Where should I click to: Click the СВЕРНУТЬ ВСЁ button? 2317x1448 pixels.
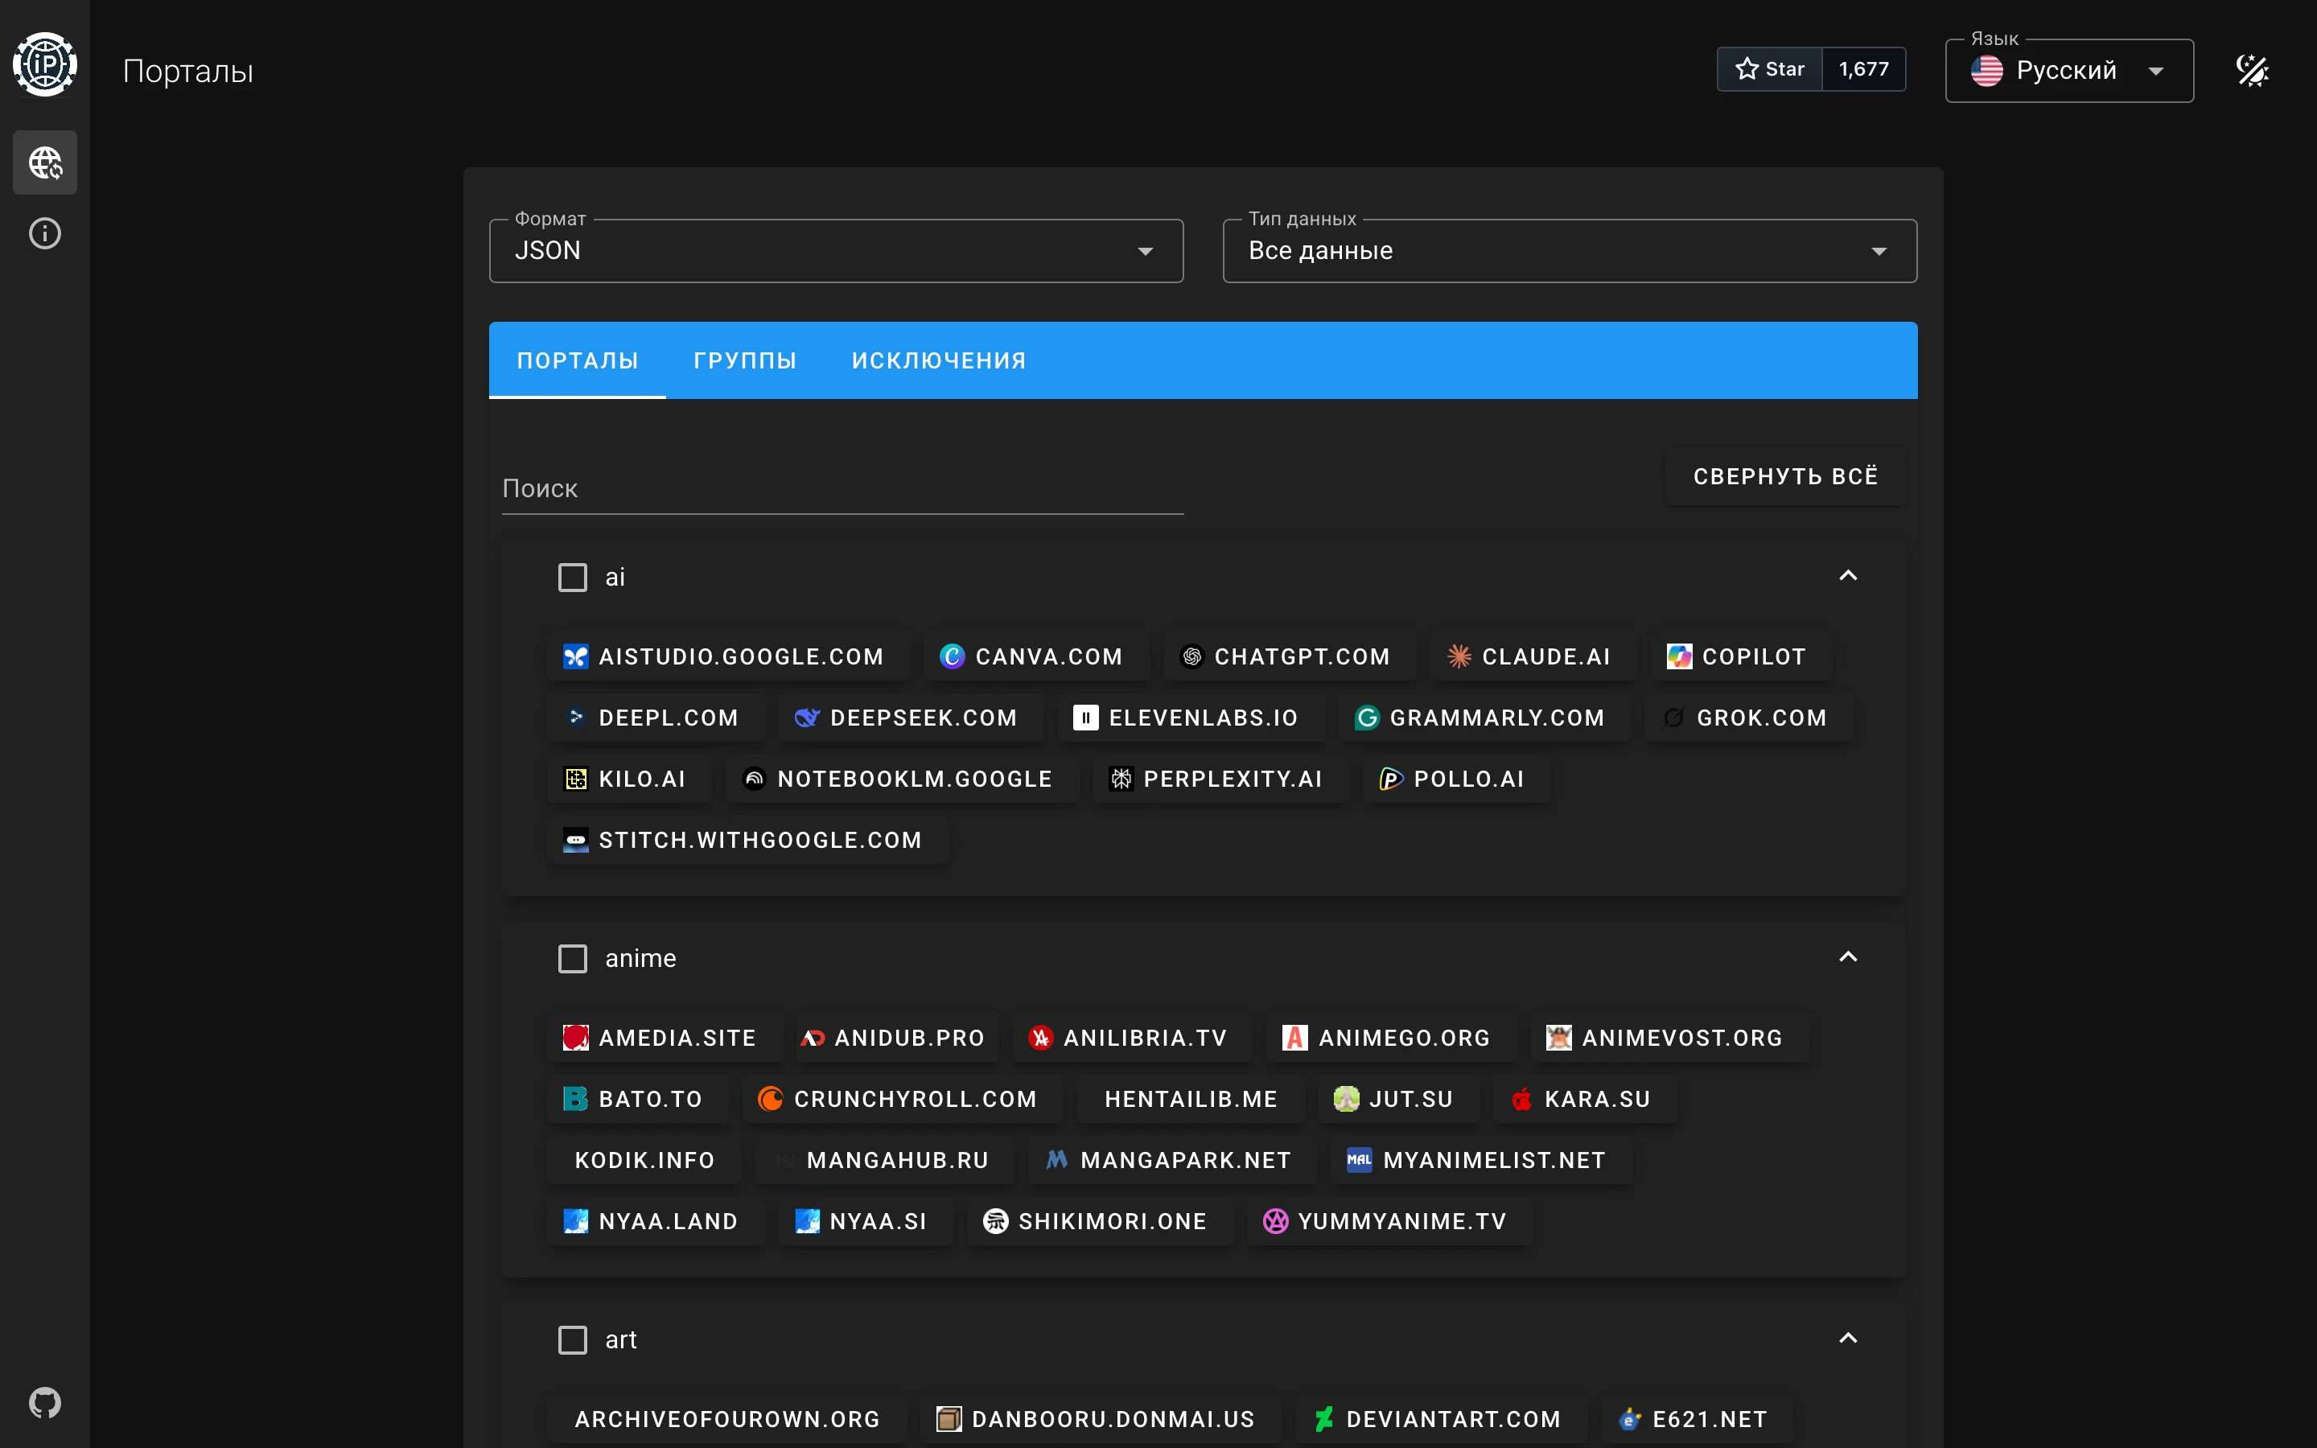(1784, 477)
